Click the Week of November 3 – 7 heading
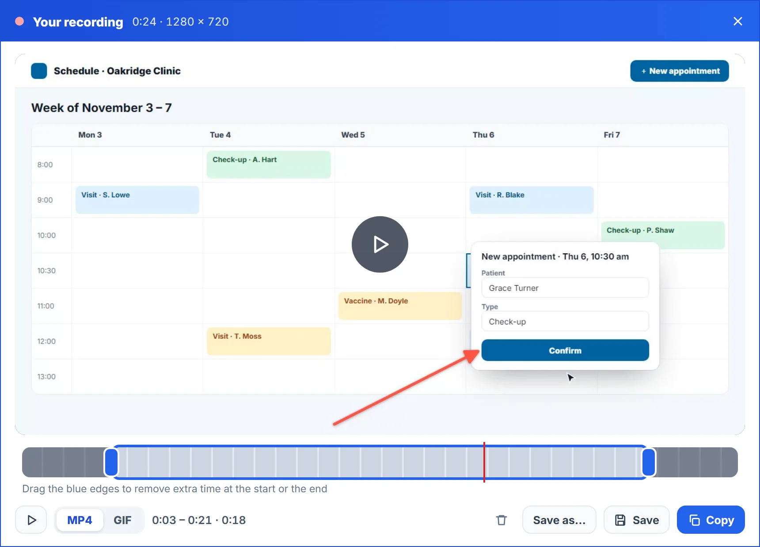The width and height of the screenshot is (760, 547). click(x=101, y=108)
